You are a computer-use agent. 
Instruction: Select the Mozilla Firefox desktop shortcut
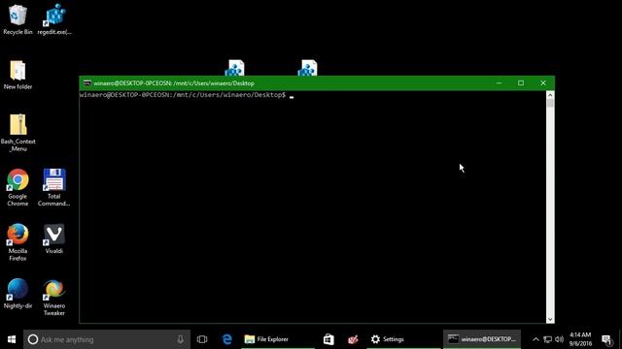pyautogui.click(x=17, y=242)
